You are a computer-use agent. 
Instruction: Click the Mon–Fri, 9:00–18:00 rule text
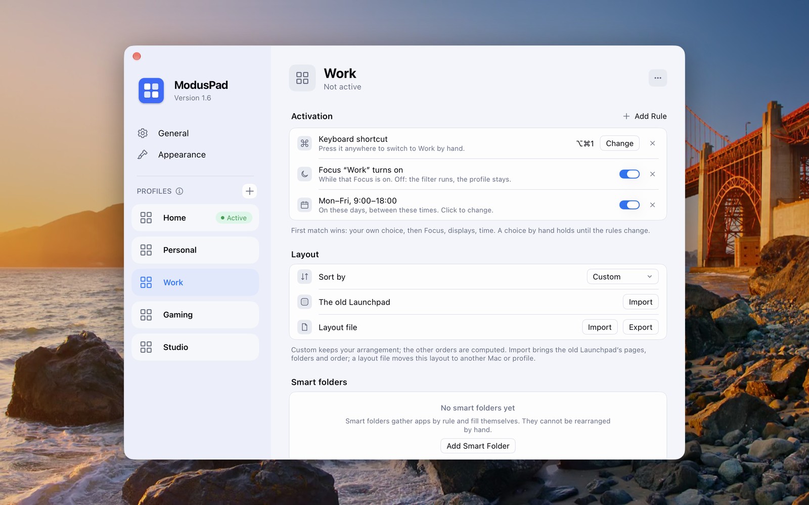(x=357, y=200)
